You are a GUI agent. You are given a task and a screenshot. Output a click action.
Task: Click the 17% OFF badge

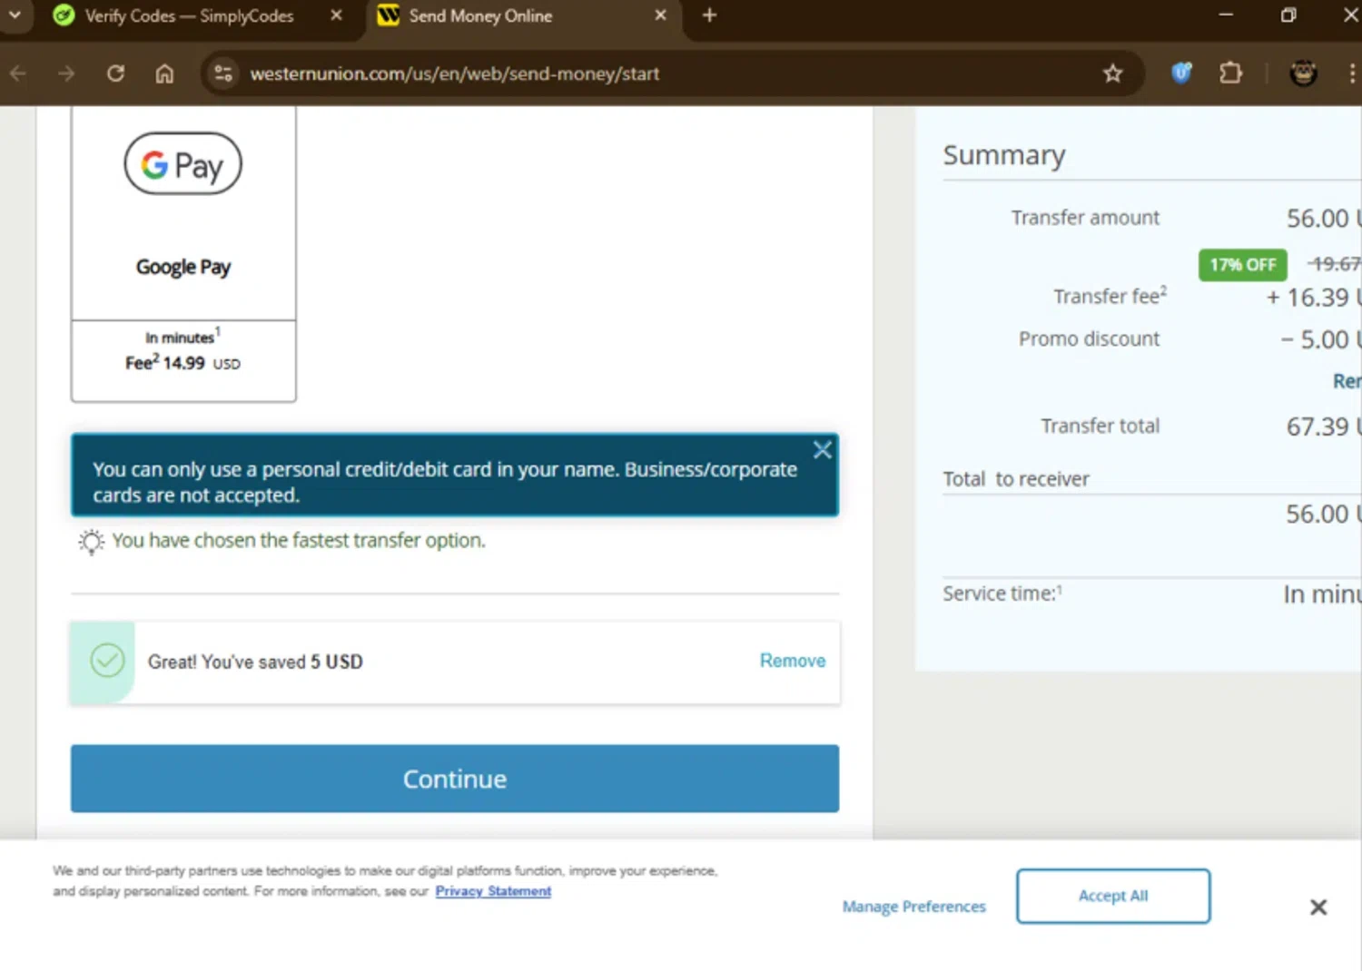coord(1242,265)
